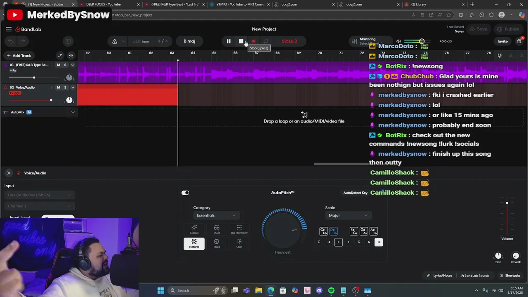Image resolution: width=528 pixels, height=297 pixels.
Task: Switch to the DEEP FOCUS - YouTube tab
Action: pos(107,5)
